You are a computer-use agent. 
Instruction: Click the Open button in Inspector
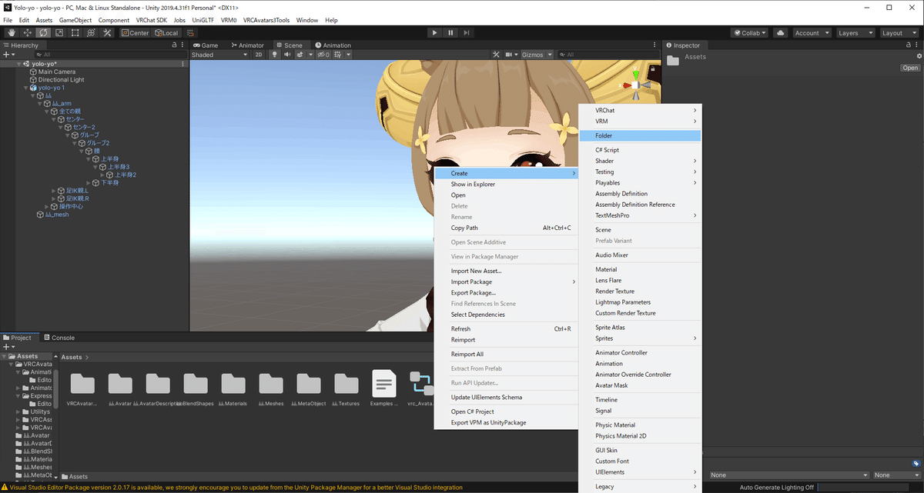tap(910, 68)
